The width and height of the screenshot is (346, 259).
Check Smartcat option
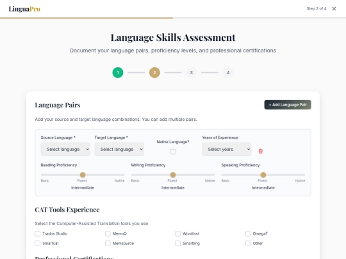[38, 243]
